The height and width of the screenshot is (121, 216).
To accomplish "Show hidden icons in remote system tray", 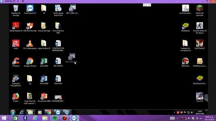I will pos(174,113).
